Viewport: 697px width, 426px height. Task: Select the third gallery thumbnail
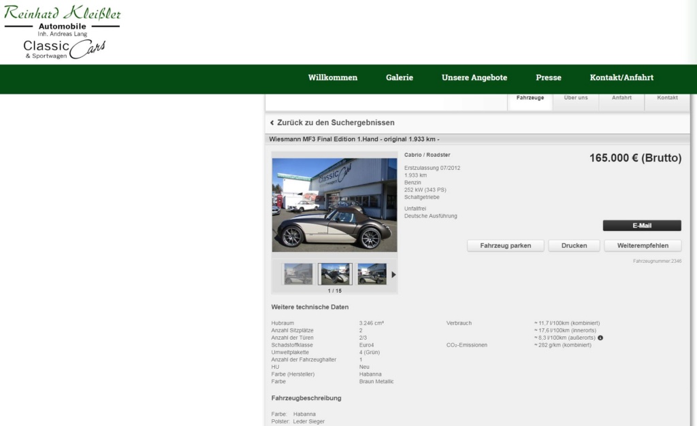tap(372, 274)
